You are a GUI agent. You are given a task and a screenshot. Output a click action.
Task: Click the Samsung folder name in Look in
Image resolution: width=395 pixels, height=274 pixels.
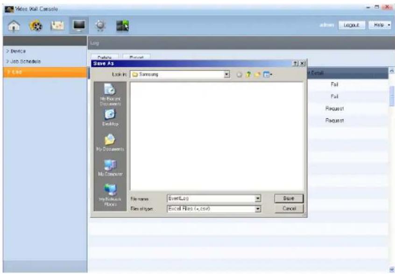(x=148, y=75)
